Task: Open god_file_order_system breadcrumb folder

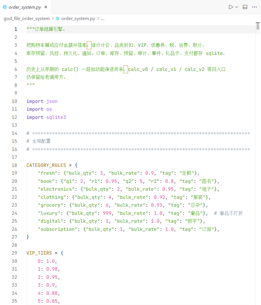Action: click(x=27, y=19)
